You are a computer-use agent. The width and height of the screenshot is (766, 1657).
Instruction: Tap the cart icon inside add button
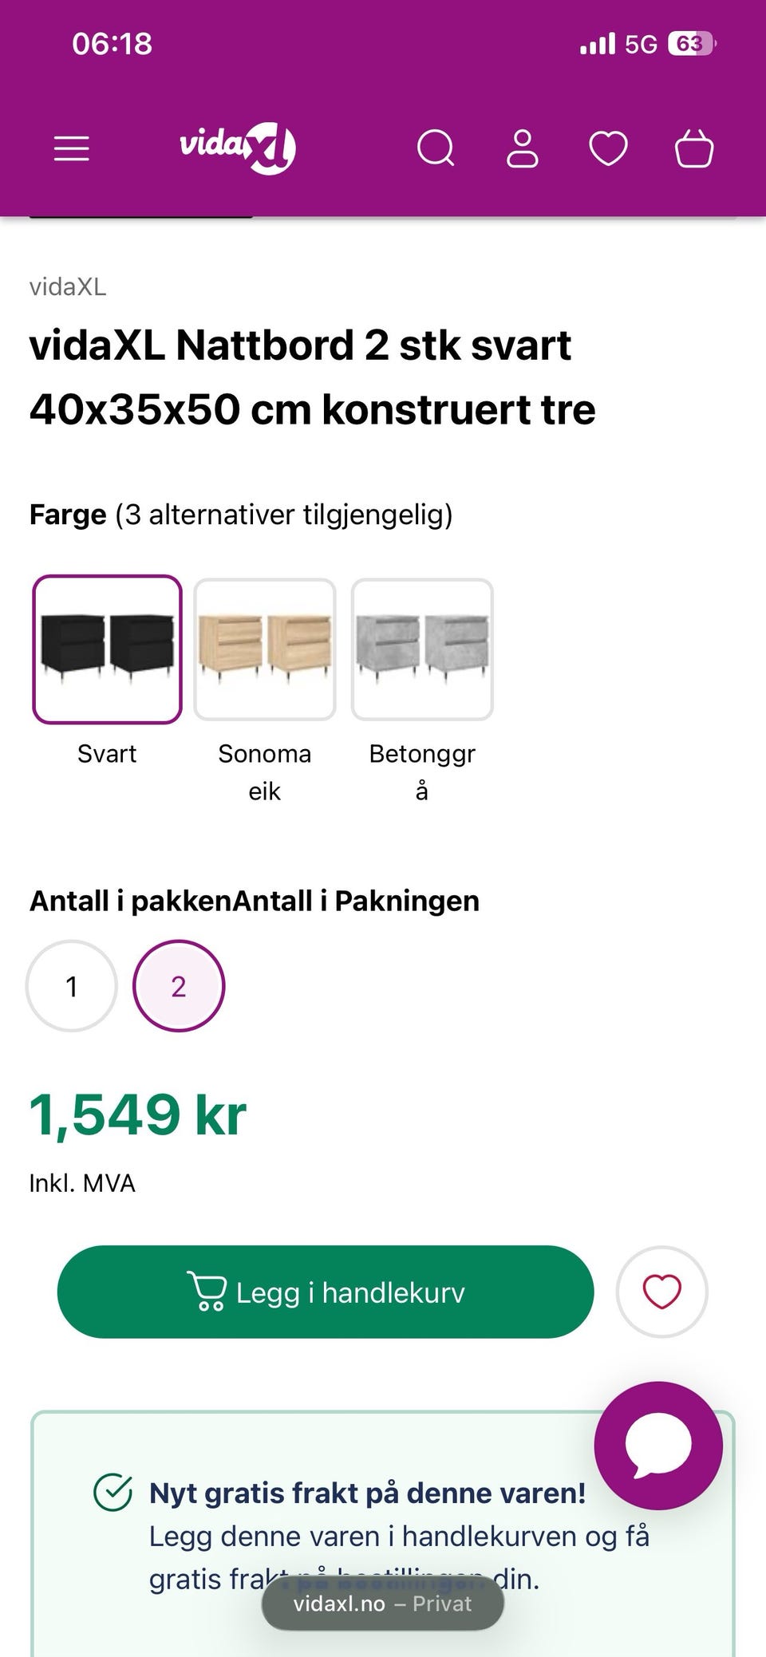pyautogui.click(x=207, y=1291)
